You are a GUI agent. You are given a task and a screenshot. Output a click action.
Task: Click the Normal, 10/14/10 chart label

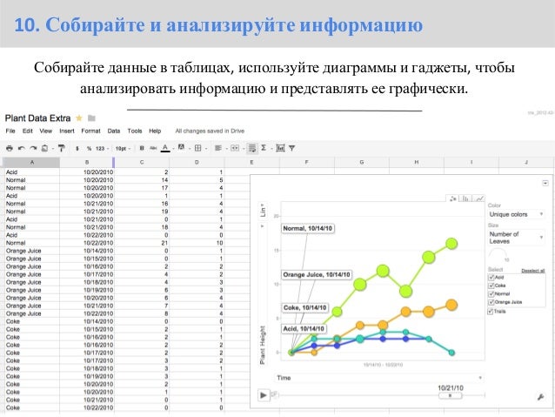[308, 228]
